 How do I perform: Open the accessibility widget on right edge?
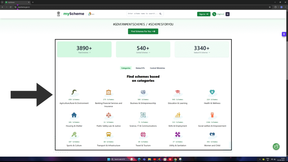[x=284, y=34]
